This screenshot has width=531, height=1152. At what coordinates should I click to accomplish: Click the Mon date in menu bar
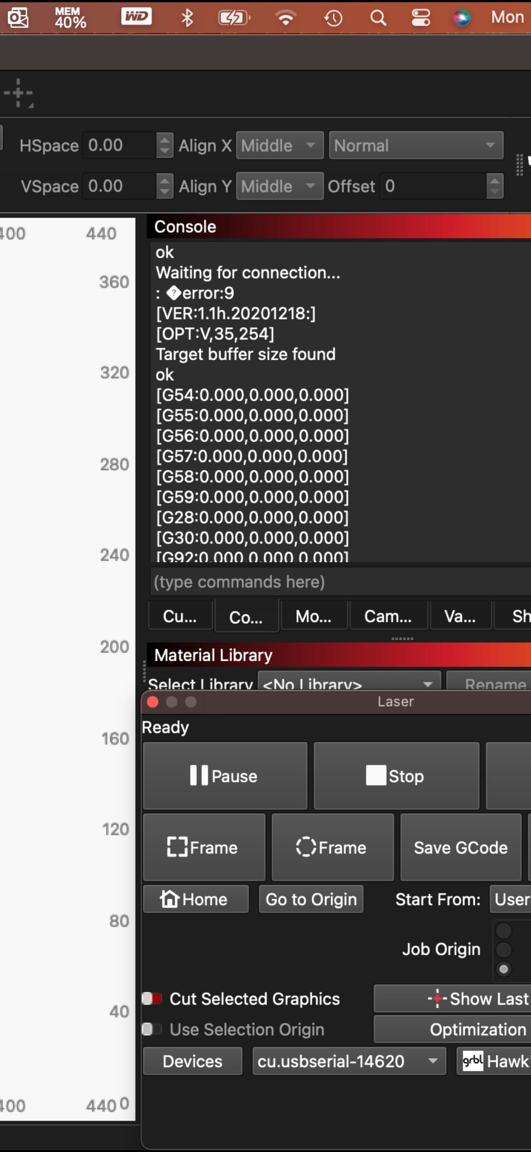508,17
